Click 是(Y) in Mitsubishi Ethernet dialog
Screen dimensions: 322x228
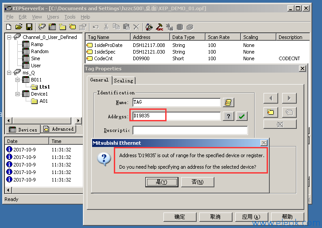tap(162, 182)
